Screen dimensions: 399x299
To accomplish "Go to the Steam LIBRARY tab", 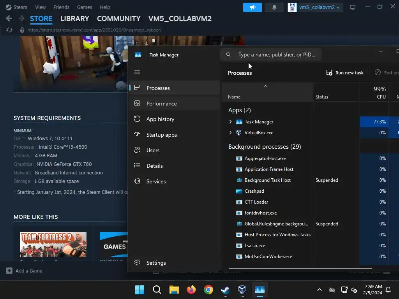I will click(74, 19).
